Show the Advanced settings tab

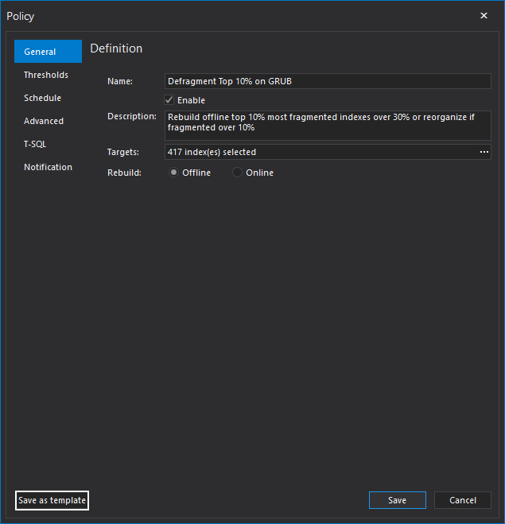[44, 121]
